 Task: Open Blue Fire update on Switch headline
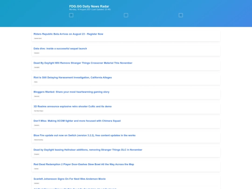click(x=84, y=135)
